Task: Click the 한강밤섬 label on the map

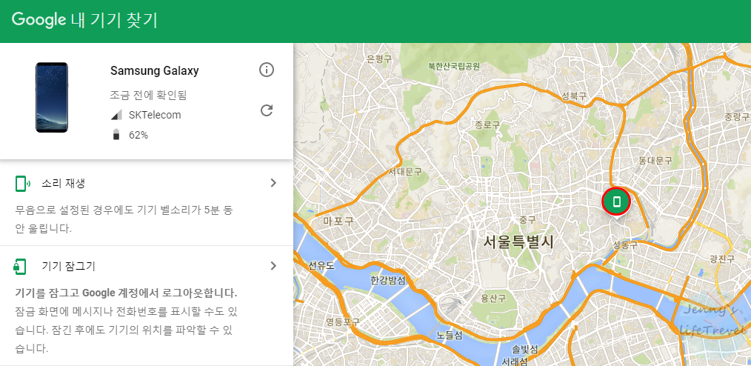Action: 388,280
